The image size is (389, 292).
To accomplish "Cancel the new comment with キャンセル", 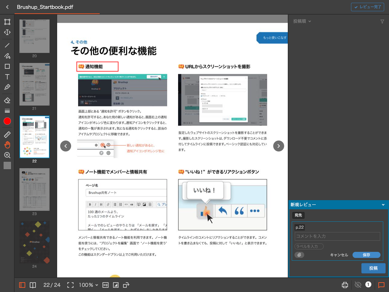I will point(339,255).
